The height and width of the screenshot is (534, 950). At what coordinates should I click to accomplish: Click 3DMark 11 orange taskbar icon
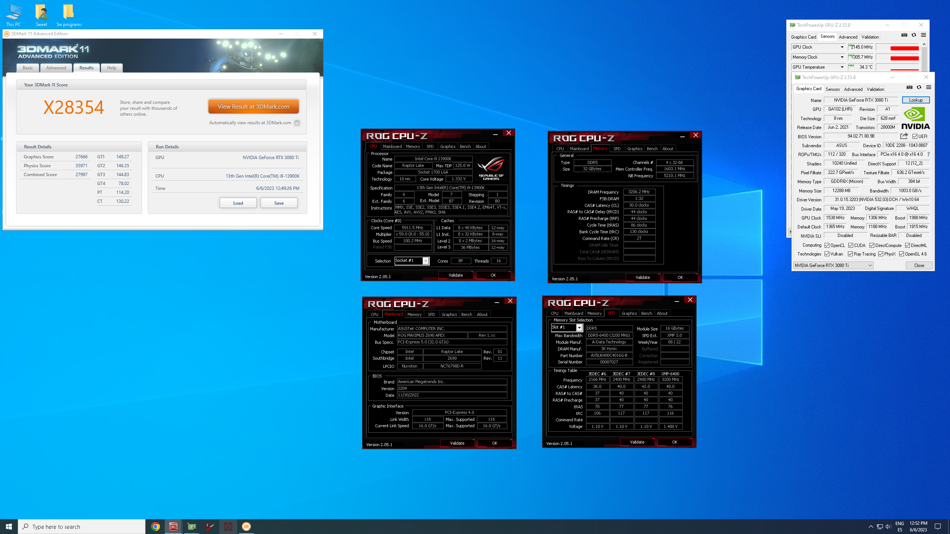click(x=246, y=527)
